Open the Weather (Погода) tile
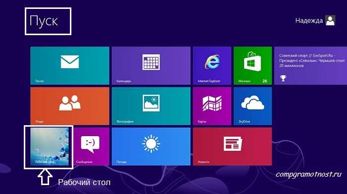The height and width of the screenshot is (194, 347). pyautogui.click(x=151, y=146)
